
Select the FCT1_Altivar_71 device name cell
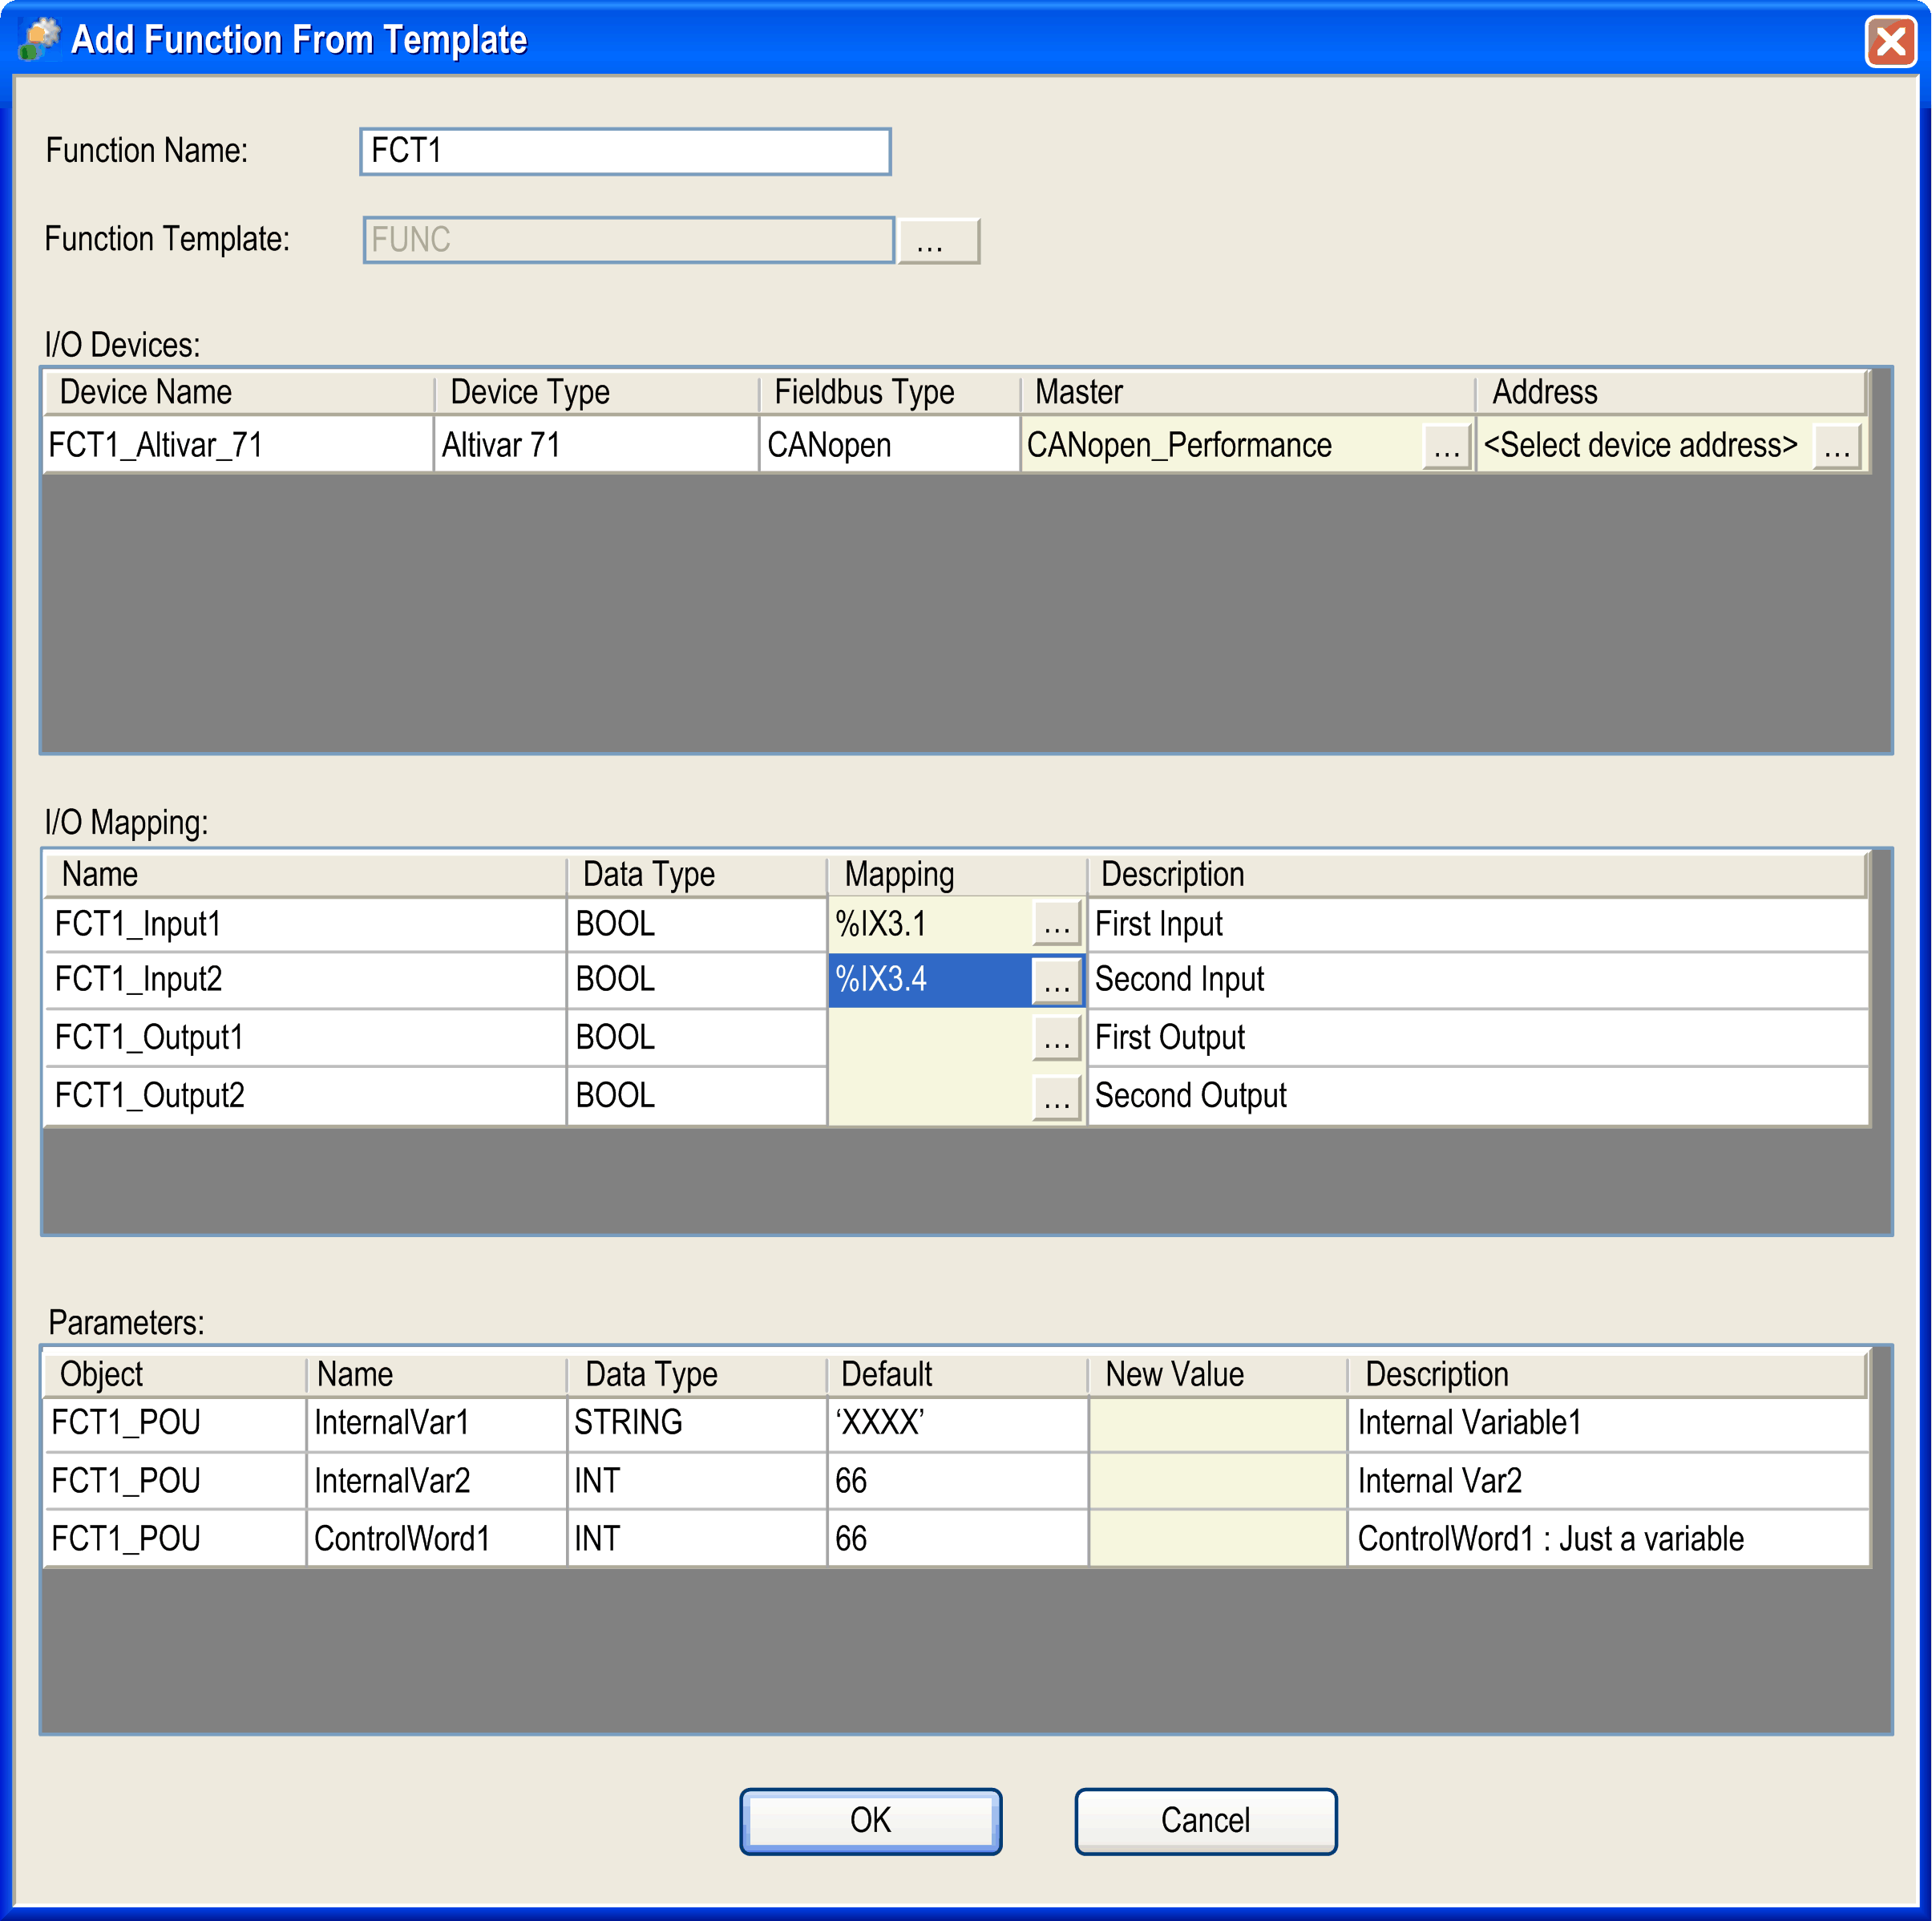click(x=238, y=445)
